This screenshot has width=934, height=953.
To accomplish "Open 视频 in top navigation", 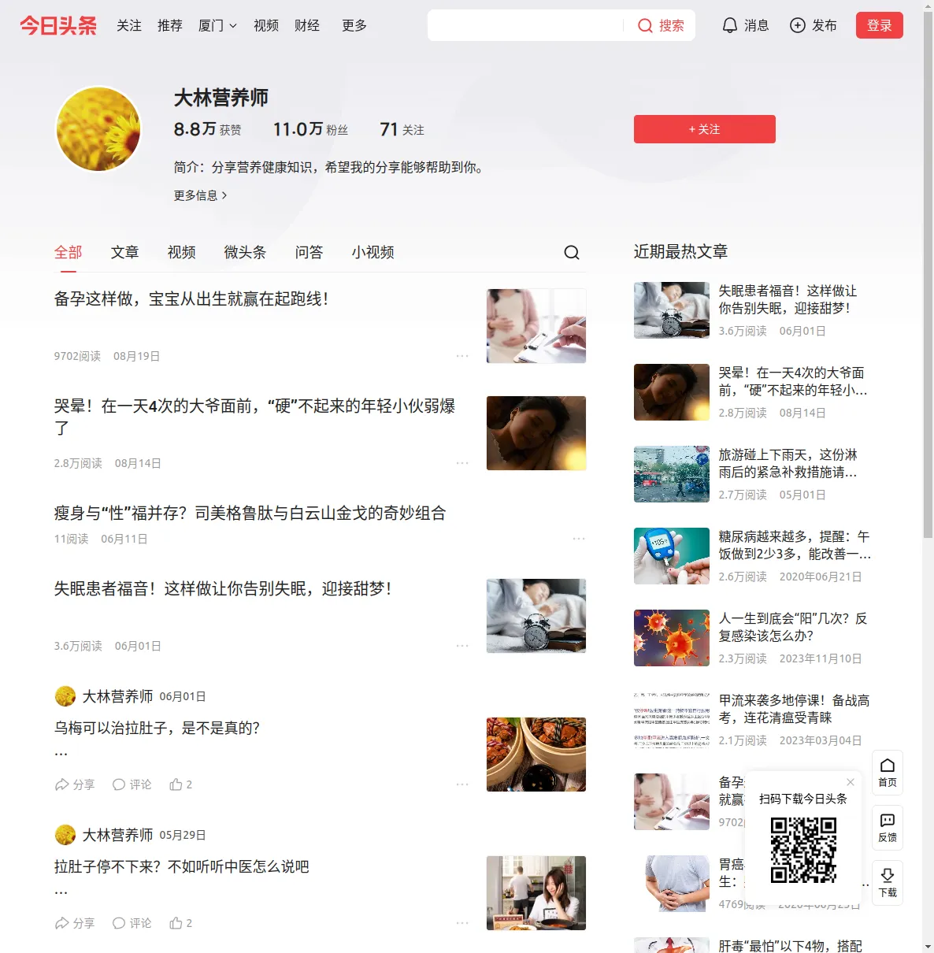I will (x=266, y=25).
